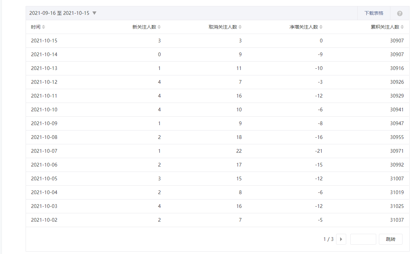Sort by 时间 column sort icon
The image size is (417, 254).
[43, 27]
